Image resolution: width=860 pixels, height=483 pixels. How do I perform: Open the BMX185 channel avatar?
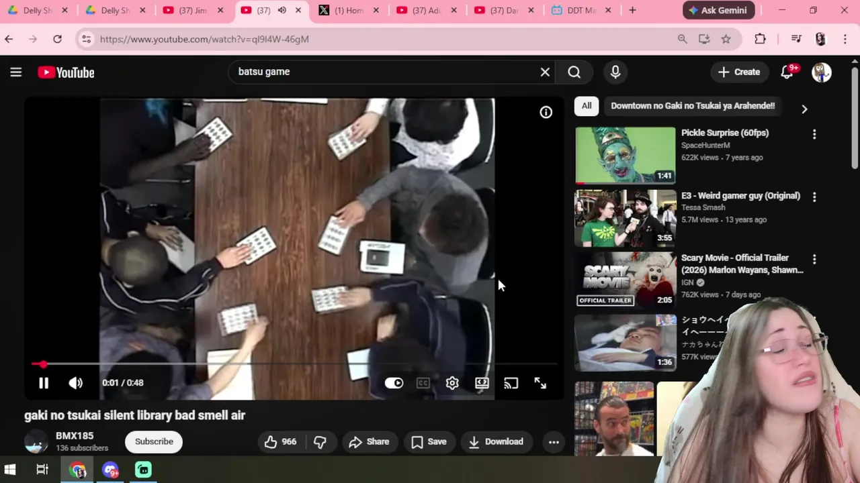(x=36, y=441)
